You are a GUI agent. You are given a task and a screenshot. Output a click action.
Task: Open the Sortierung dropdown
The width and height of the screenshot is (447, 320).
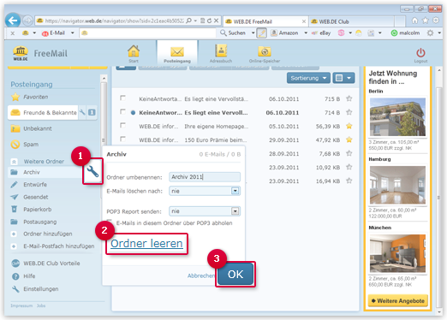click(308, 78)
